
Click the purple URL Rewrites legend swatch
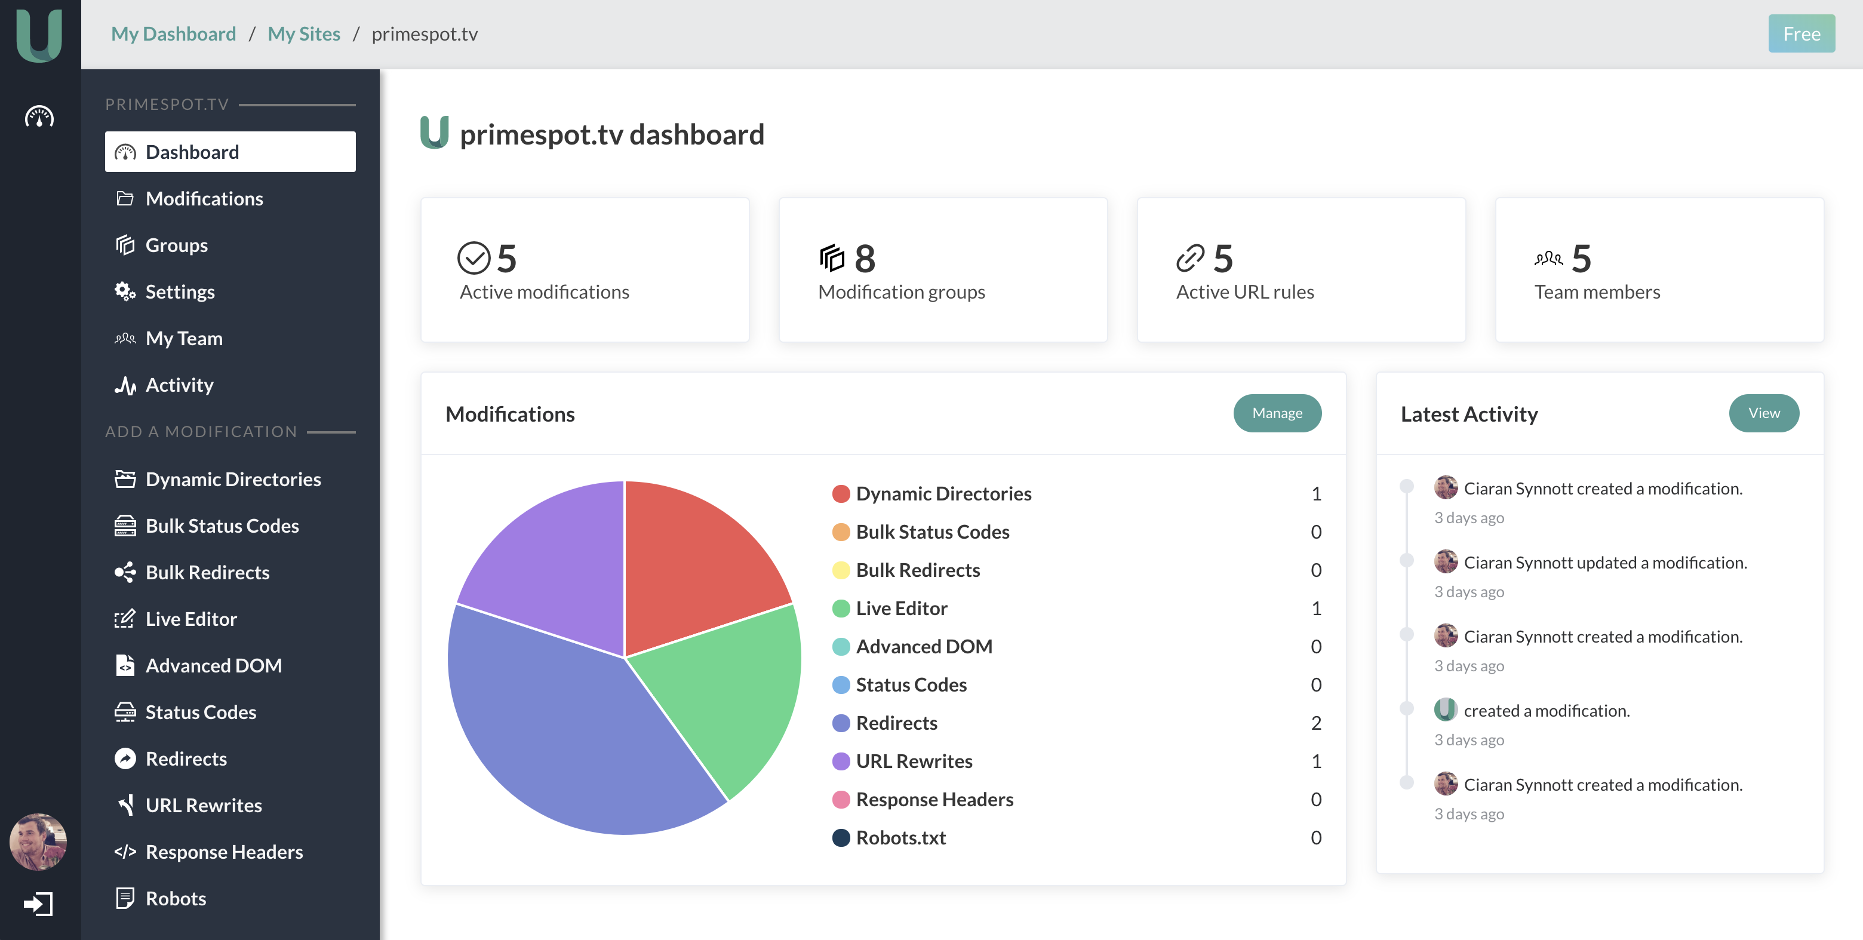(841, 761)
